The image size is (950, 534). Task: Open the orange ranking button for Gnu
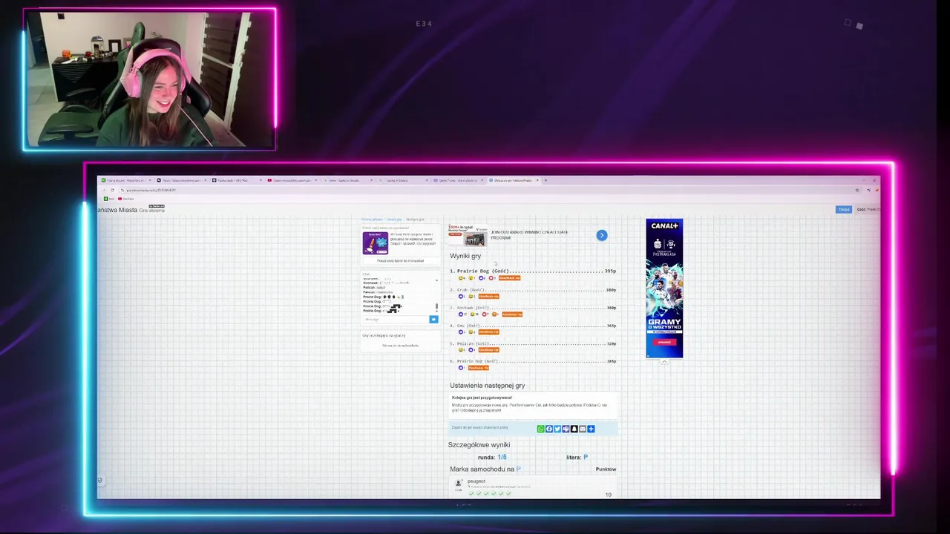[488, 332]
